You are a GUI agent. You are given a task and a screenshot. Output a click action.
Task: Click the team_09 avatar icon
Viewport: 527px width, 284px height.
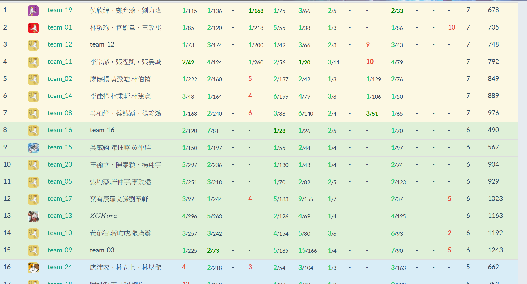coord(33,251)
